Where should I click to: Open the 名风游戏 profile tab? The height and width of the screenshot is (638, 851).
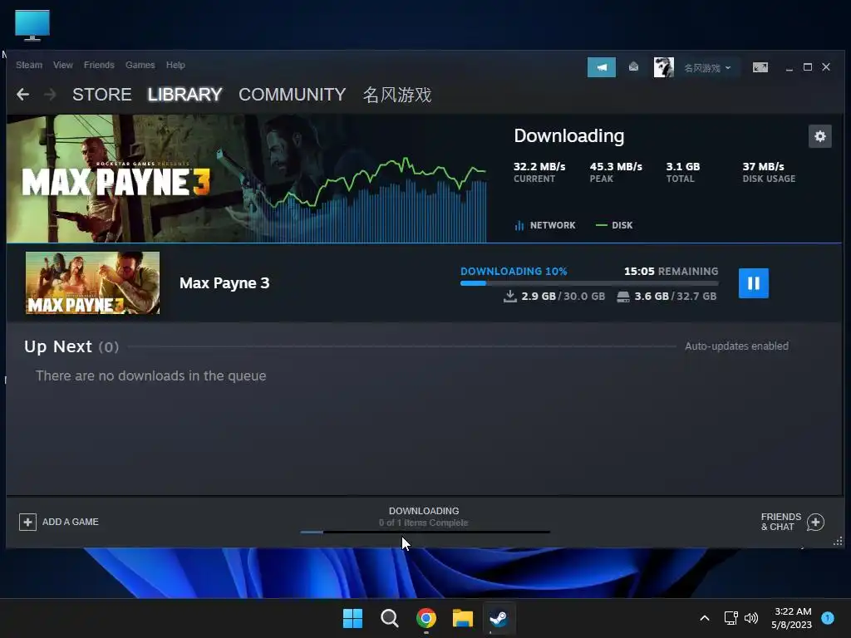[396, 95]
